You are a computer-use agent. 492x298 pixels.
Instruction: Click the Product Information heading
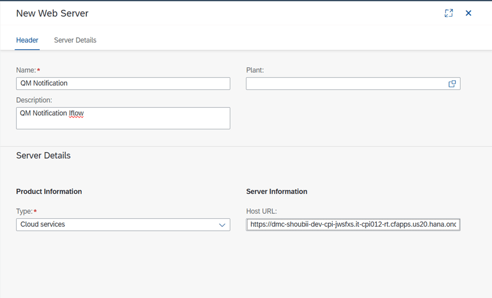click(x=49, y=192)
